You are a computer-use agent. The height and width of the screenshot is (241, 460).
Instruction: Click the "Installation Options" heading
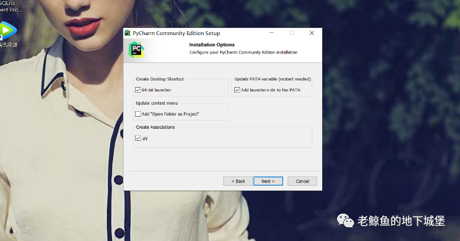(x=212, y=45)
